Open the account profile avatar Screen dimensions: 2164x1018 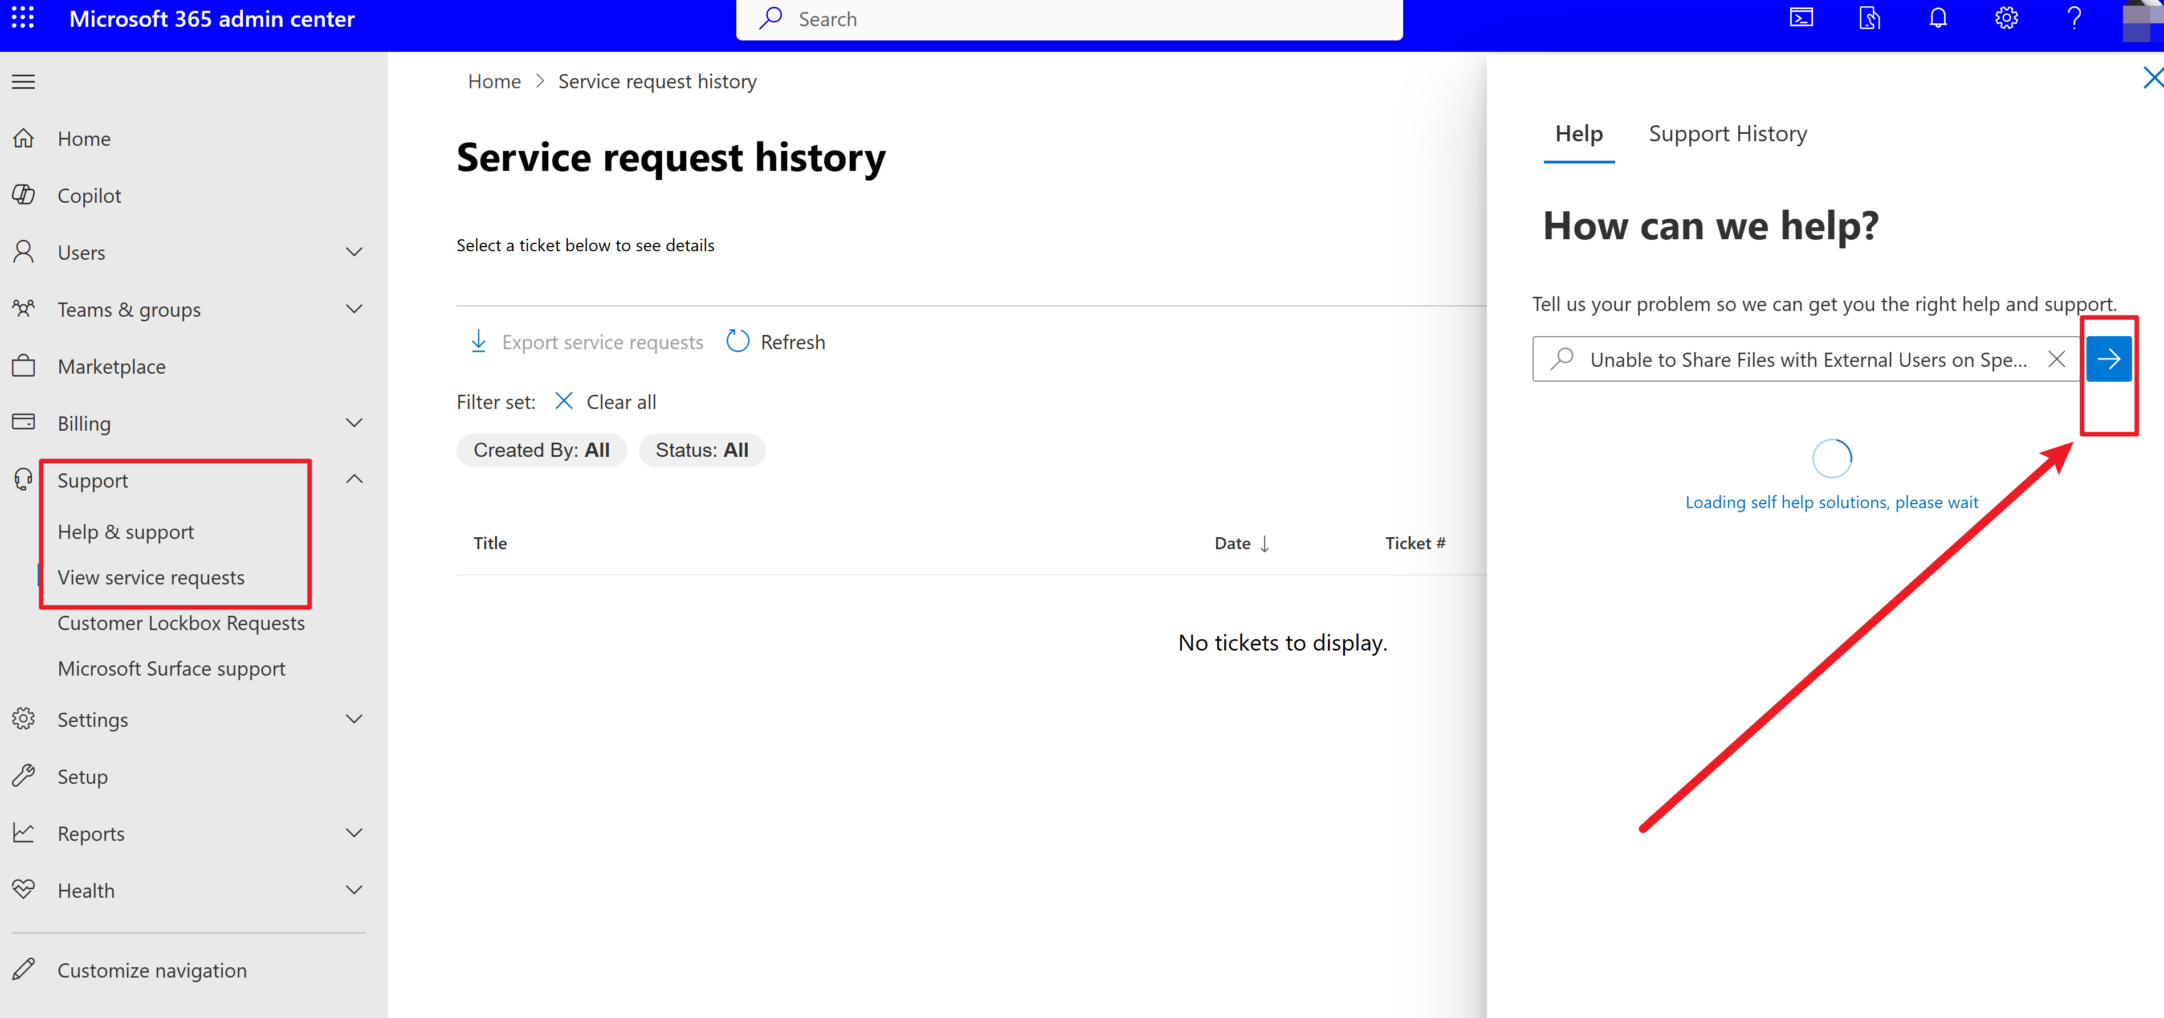pyautogui.click(x=2142, y=20)
